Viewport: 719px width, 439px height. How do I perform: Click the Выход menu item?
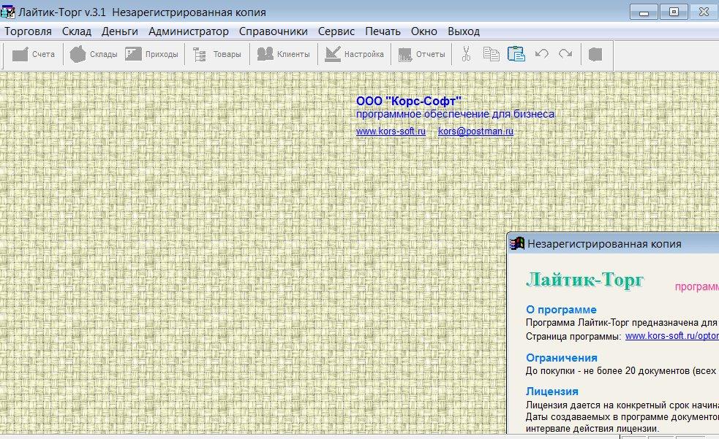point(464,31)
